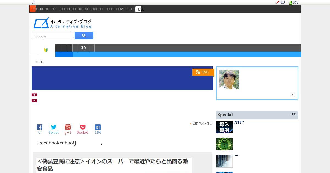Open the 導入事例 thumbnail in Special
Screen dimensions: 330x173
click(224, 127)
